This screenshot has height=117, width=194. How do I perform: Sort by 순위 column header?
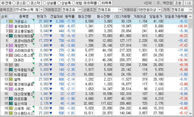click(x=4, y=16)
